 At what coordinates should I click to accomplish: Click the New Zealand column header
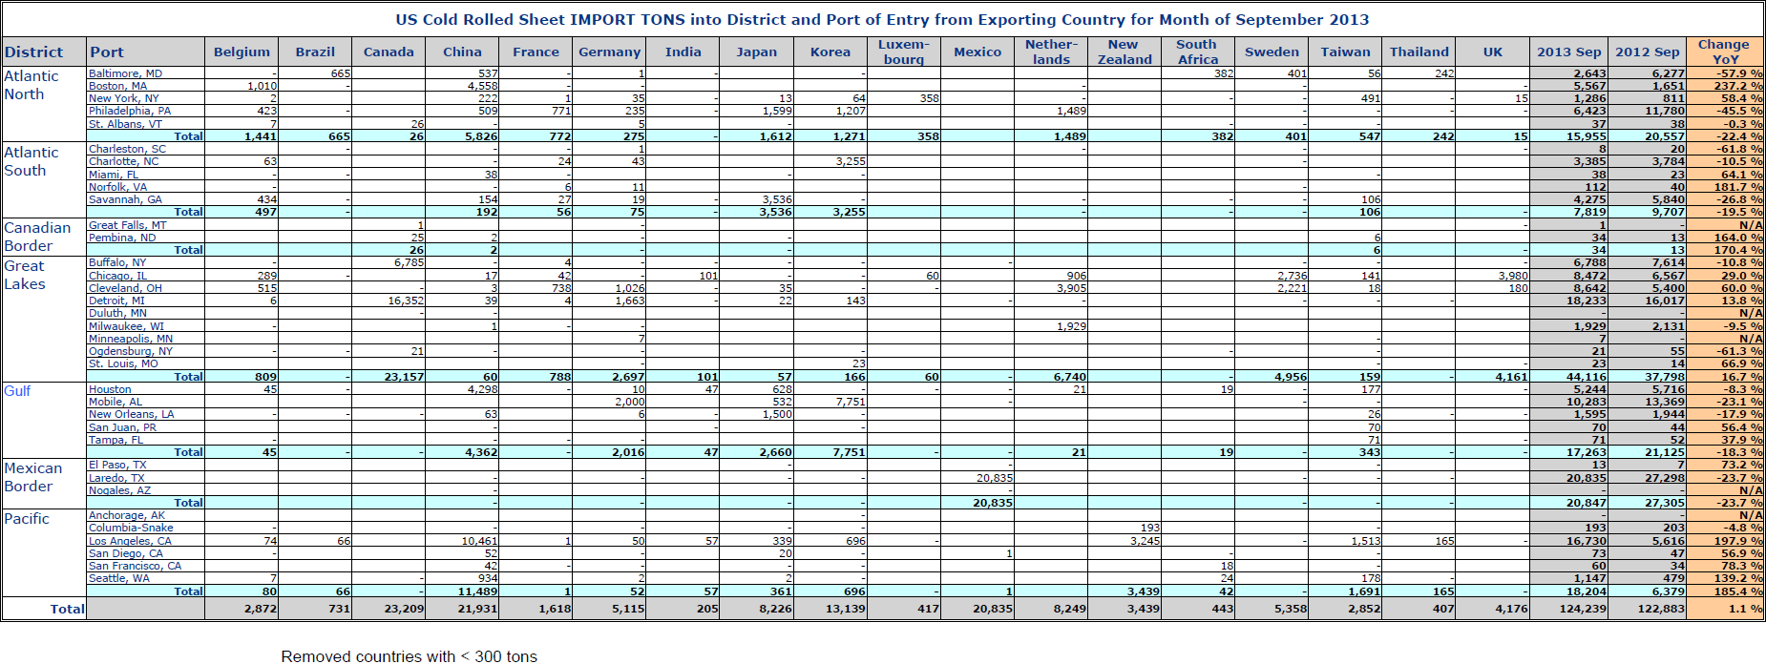[x=1124, y=52]
